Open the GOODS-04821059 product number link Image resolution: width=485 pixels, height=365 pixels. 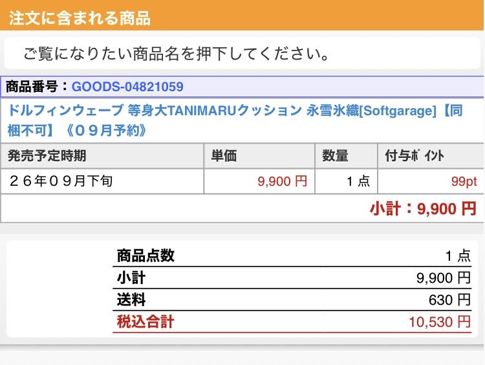127,87
